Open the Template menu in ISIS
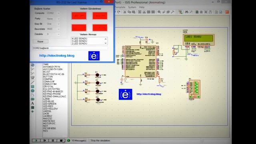256x144 pixels. tap(120, 7)
